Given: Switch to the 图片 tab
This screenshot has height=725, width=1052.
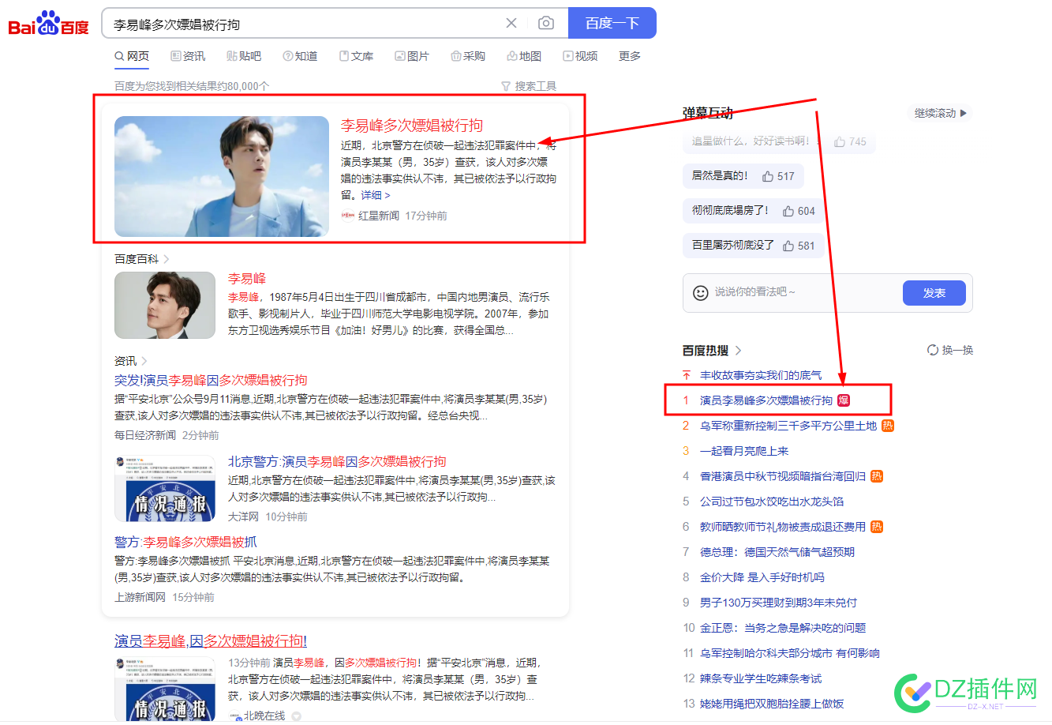Looking at the screenshot, I should (x=412, y=56).
